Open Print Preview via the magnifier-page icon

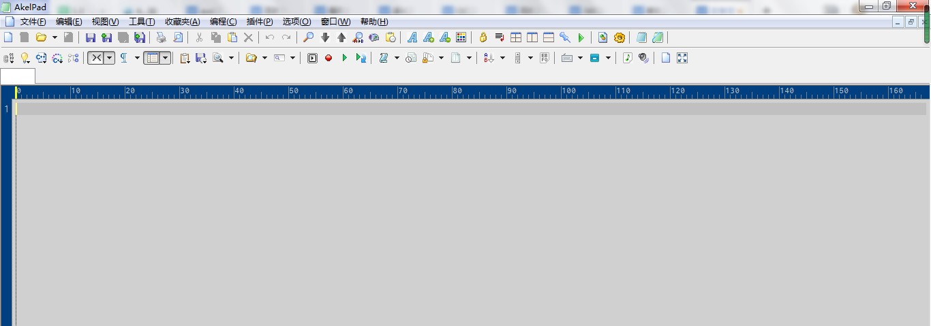click(177, 37)
